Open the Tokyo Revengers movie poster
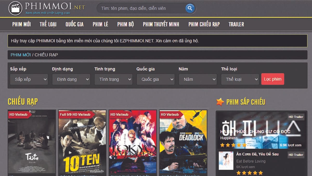Screen dimensions: 312x176 tap(133, 142)
